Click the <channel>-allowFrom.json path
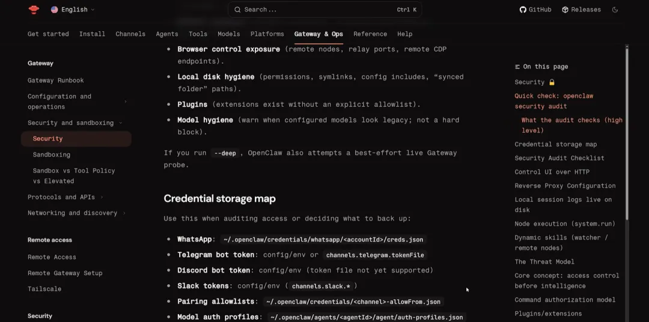 pyautogui.click(x=353, y=302)
